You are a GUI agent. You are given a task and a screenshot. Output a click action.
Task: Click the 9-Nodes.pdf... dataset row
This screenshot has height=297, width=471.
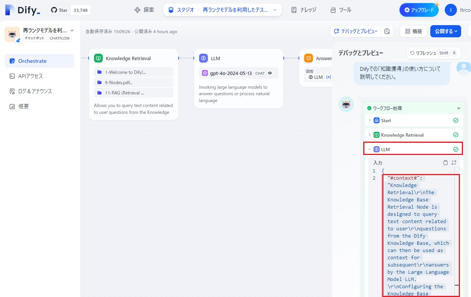[x=134, y=82]
